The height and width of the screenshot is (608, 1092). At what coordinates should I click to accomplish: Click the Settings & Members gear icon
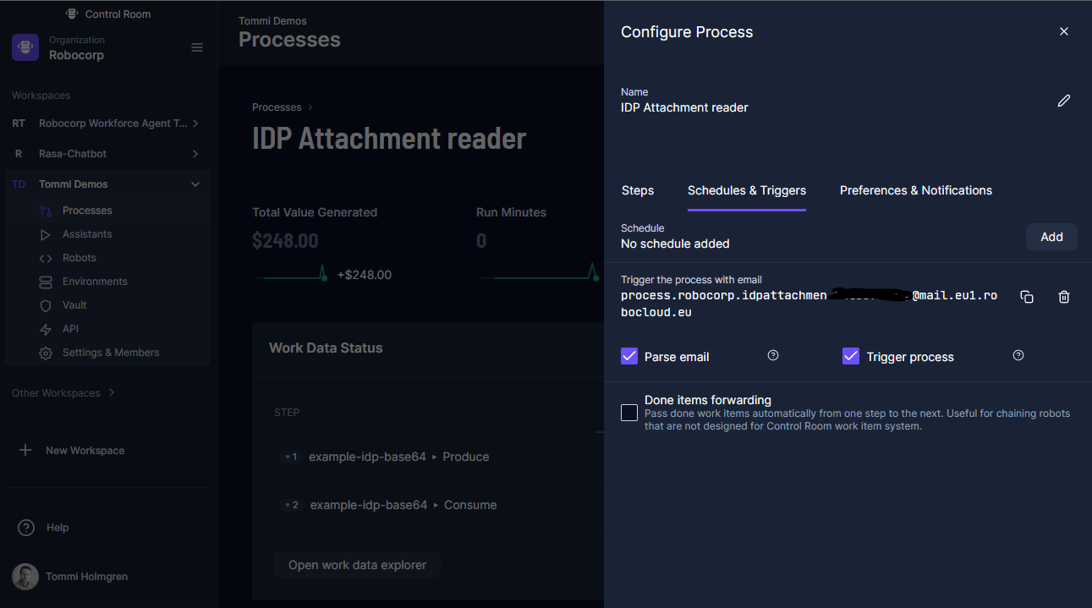pyautogui.click(x=46, y=353)
